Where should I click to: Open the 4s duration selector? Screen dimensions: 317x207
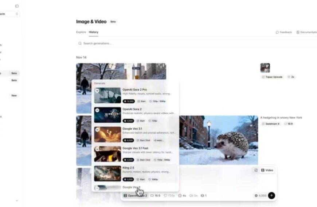(182, 196)
